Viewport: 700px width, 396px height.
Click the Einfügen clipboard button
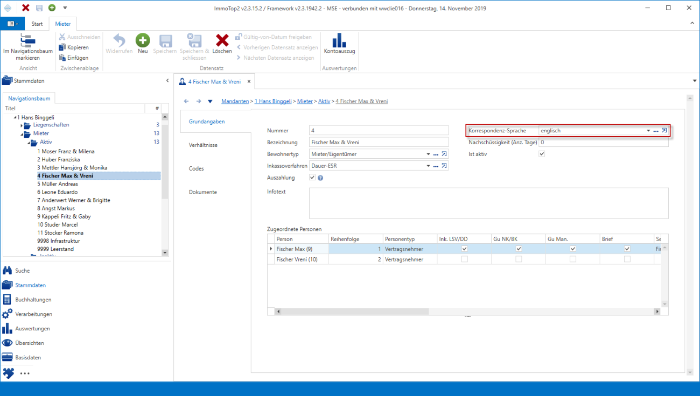tap(74, 58)
